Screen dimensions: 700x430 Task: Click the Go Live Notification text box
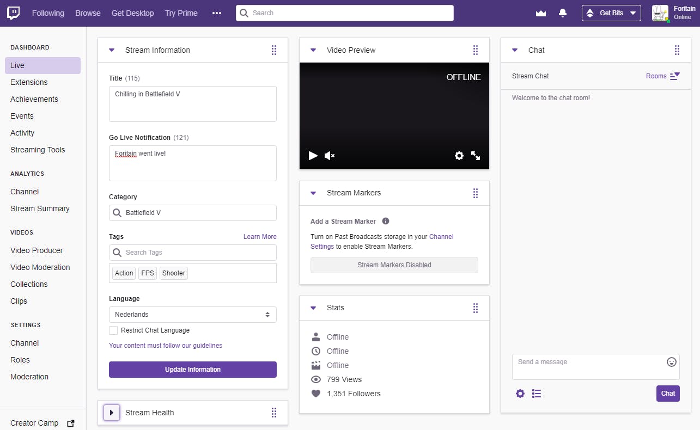(x=193, y=163)
